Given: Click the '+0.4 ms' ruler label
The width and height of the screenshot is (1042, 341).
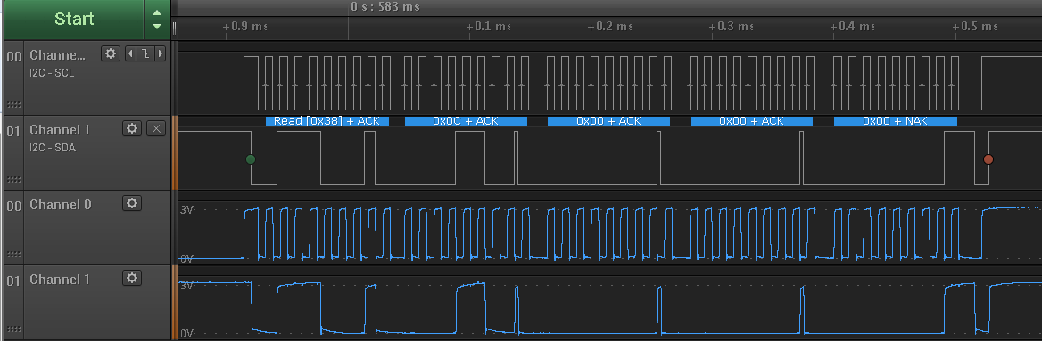Looking at the screenshot, I should click(x=853, y=27).
